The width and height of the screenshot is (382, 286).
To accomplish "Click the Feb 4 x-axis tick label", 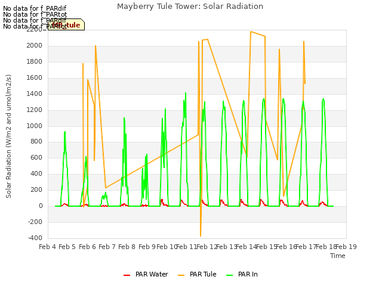I will pos(48,247).
